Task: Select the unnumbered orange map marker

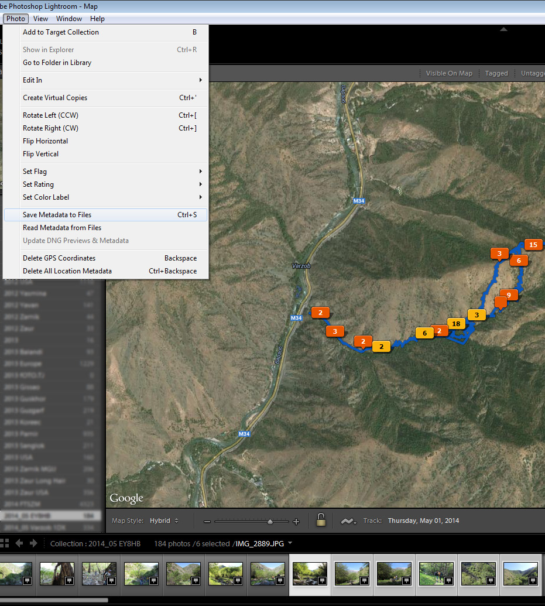Action: pyautogui.click(x=501, y=302)
